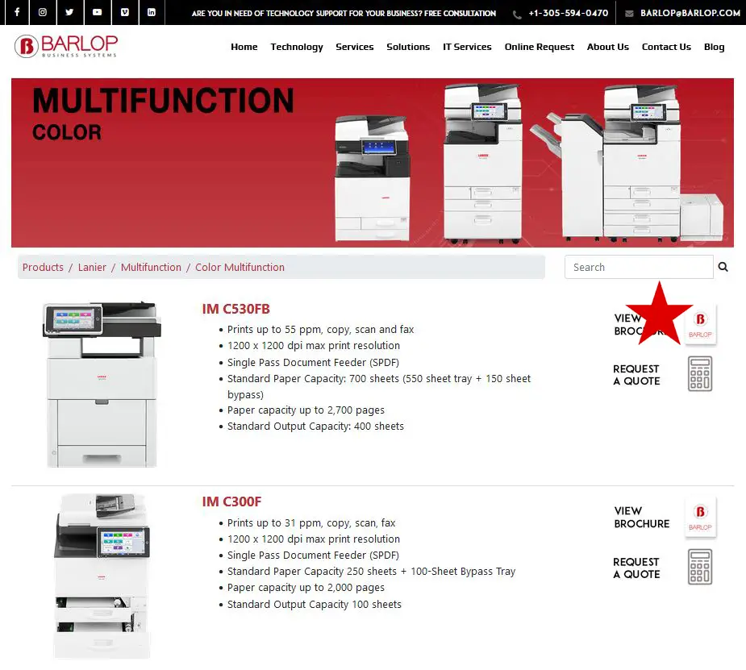Click calculator icon for IM C530FB quote

(x=700, y=374)
